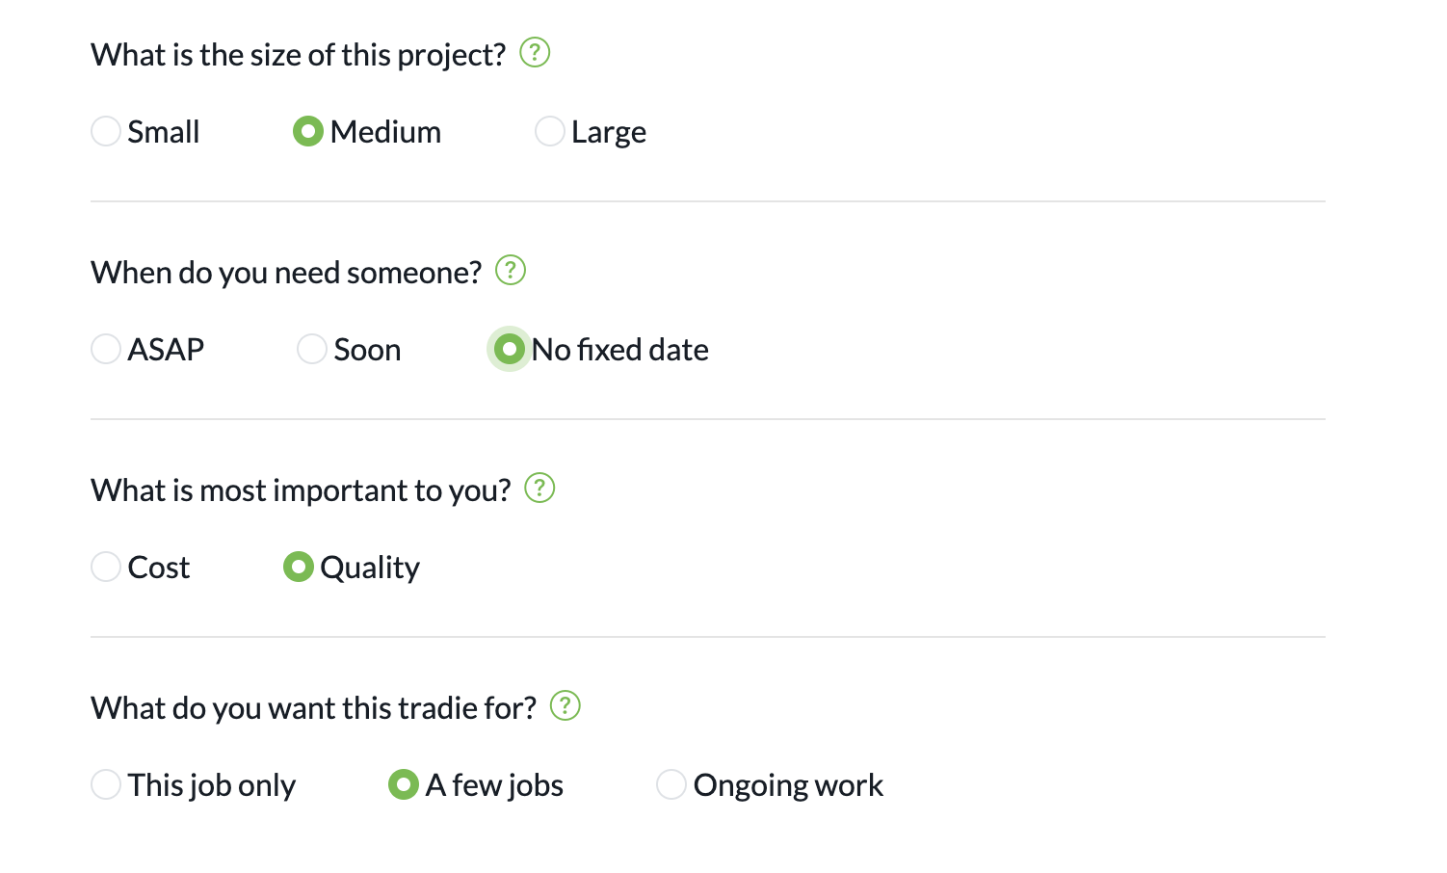Choose Cost as most important
Image resolution: width=1447 pixels, height=873 pixels.
106,567
